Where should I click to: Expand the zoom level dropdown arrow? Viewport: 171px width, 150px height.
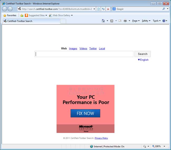click(164, 146)
